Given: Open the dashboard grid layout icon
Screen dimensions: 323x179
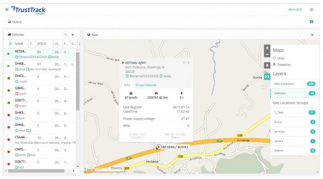Looking at the screenshot, I should [x=312, y=22].
